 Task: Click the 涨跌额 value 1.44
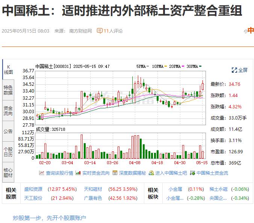pos(233,96)
